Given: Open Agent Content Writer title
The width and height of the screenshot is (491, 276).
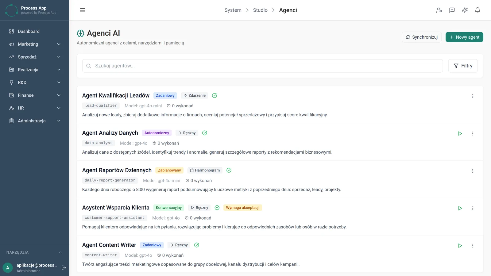Looking at the screenshot, I should [x=109, y=245].
